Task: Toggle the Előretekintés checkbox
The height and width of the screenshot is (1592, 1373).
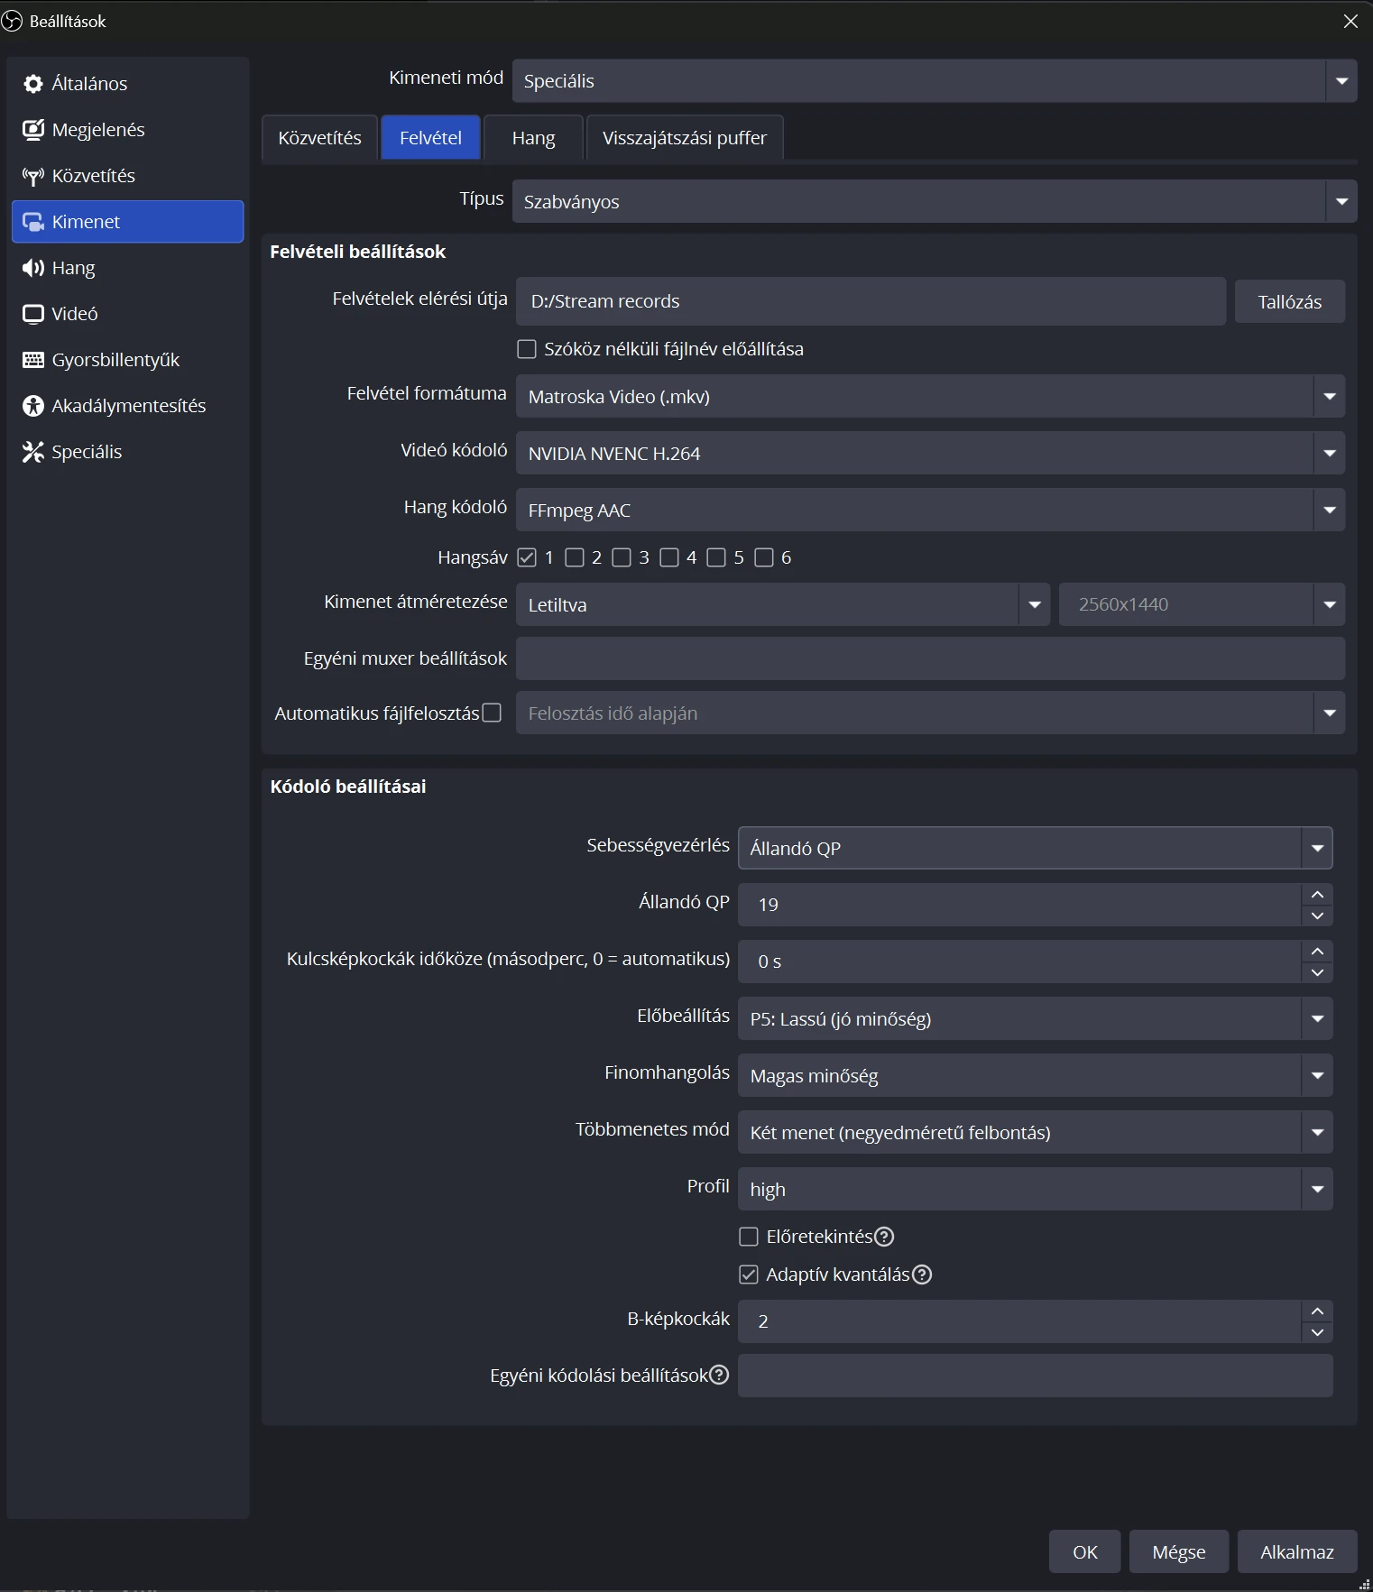Action: coord(749,1237)
